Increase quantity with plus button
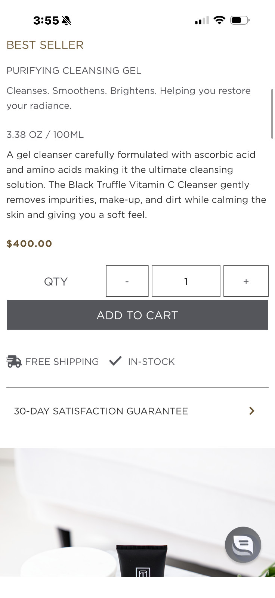275x598 pixels. 246,281
